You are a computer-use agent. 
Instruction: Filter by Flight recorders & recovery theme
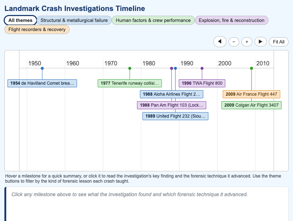coord(37,30)
